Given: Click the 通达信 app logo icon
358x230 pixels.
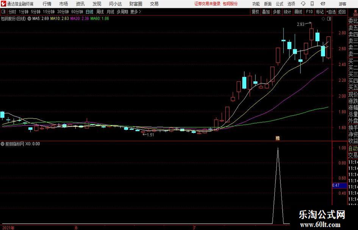Looking at the screenshot, I should [x=3, y=4].
